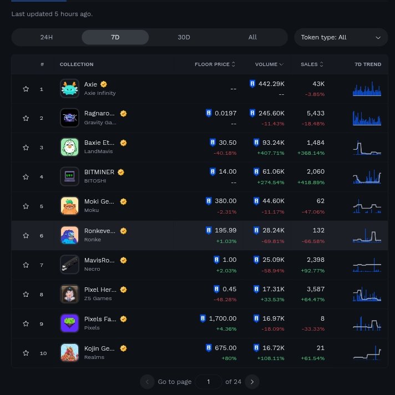
Task: Click verified badge next to BITMINER
Action: pyautogui.click(x=121, y=172)
